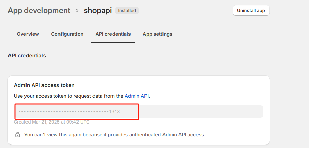This screenshot has width=309, height=148.
Task: Click the breadcrumb chevron separator
Action: (x=78, y=11)
